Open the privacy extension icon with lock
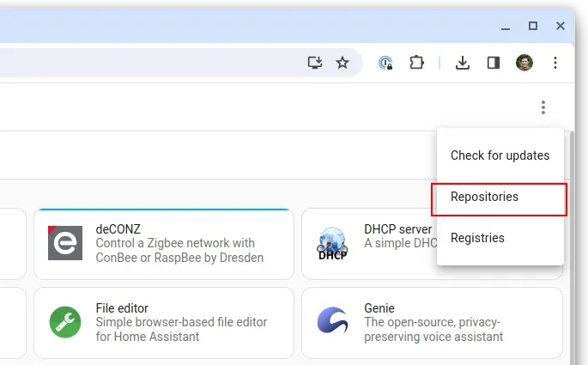The image size is (588, 365). point(385,63)
